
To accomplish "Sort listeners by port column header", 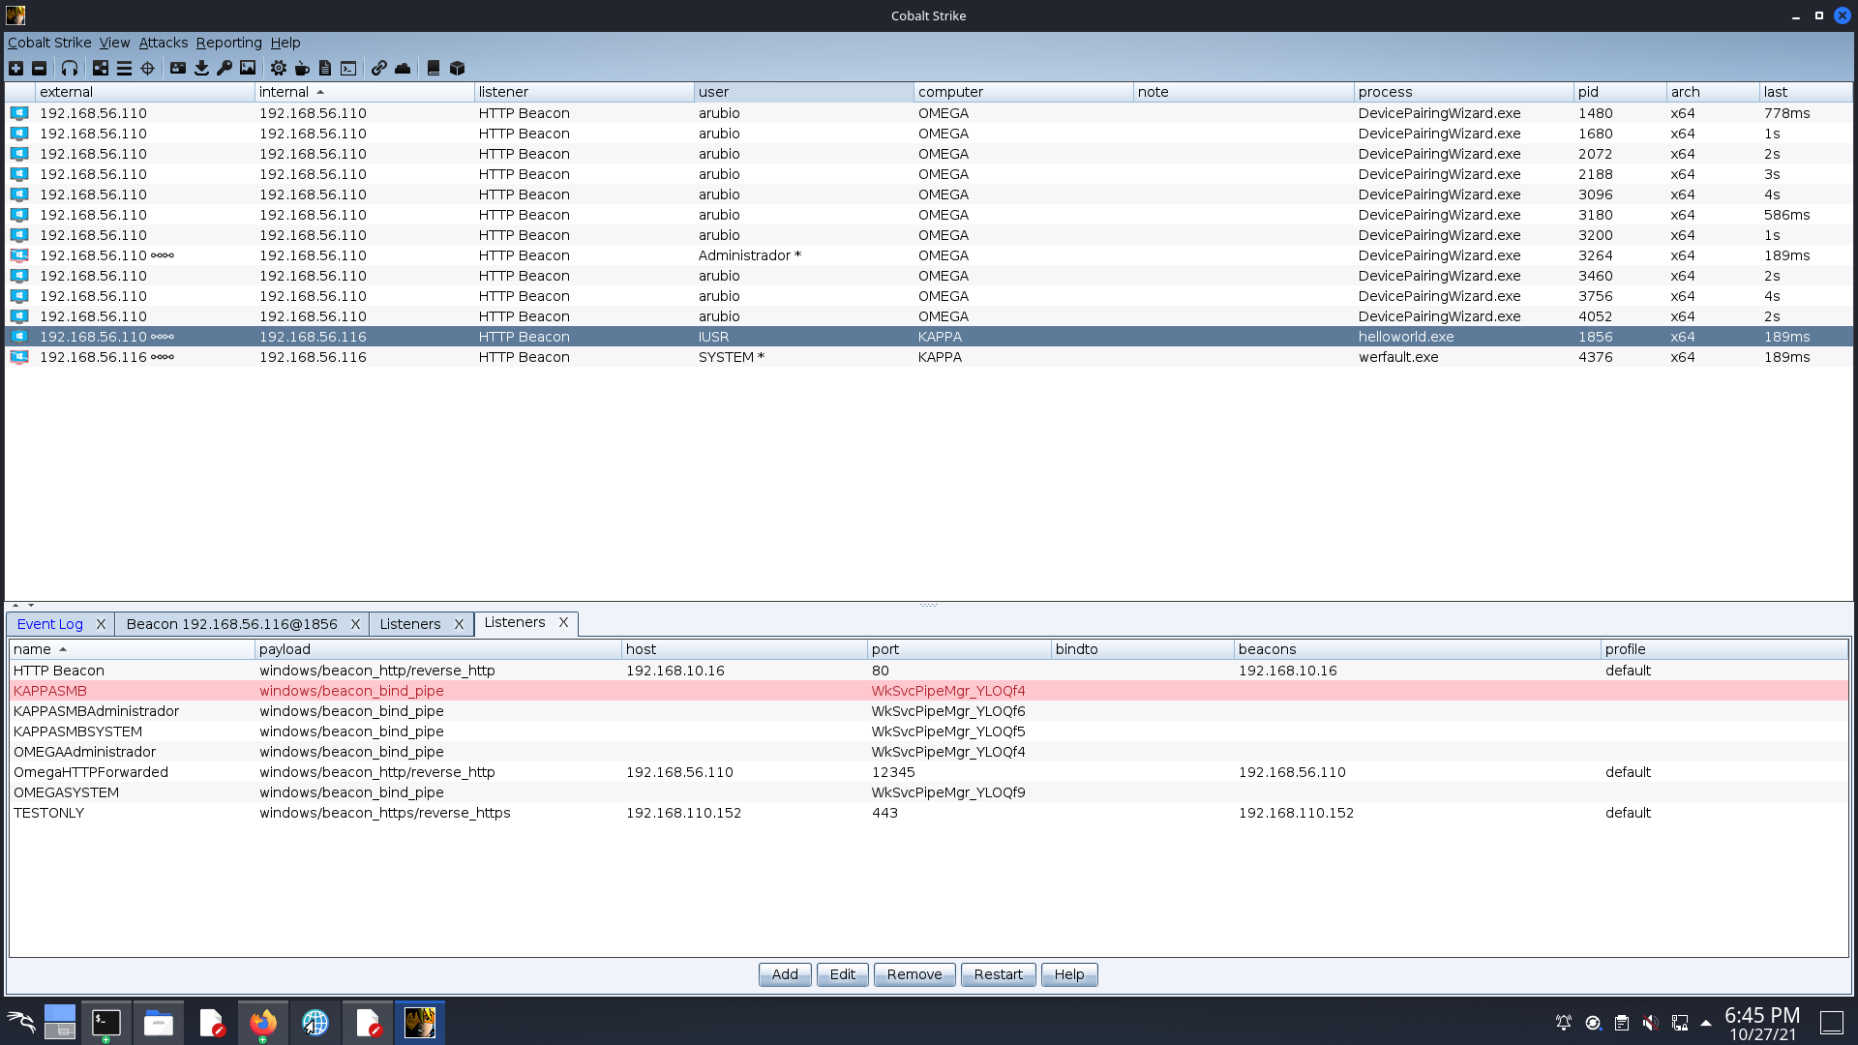I will tap(959, 649).
